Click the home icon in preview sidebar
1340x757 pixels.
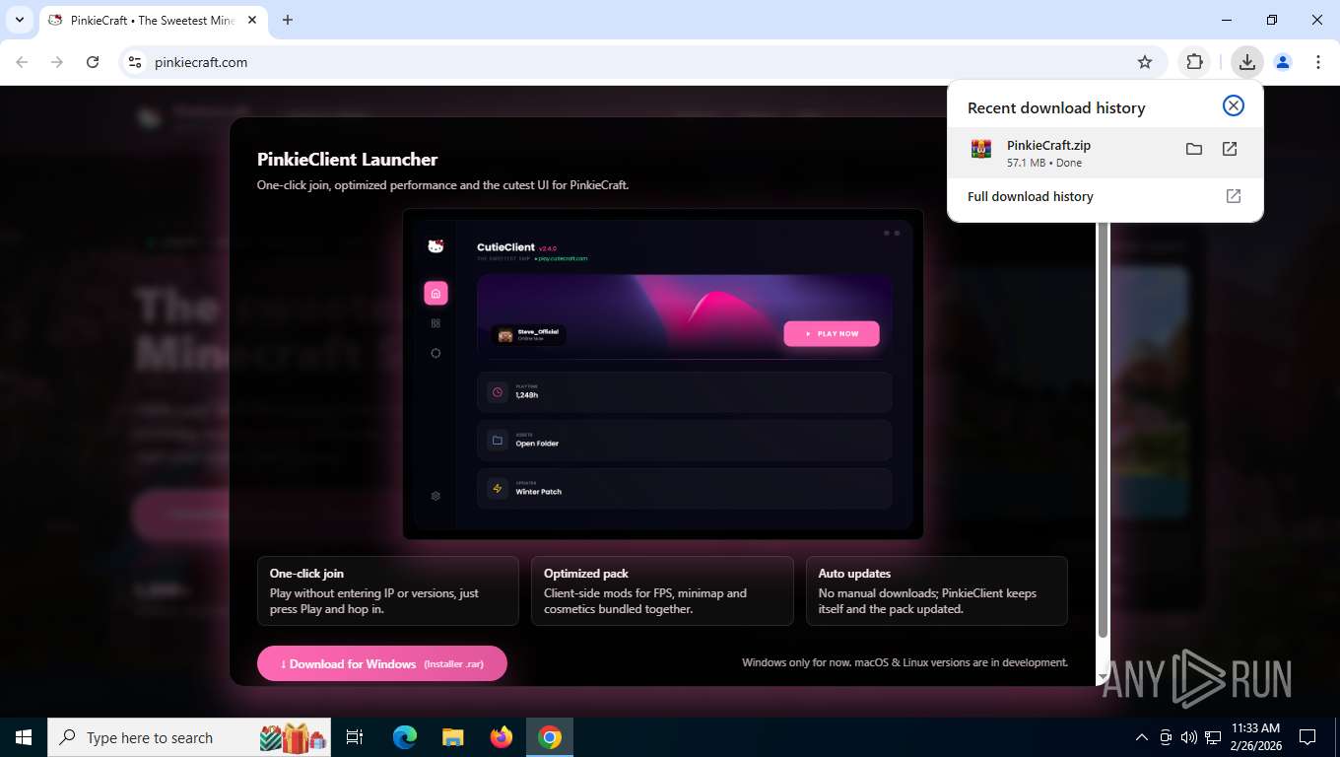(x=435, y=293)
